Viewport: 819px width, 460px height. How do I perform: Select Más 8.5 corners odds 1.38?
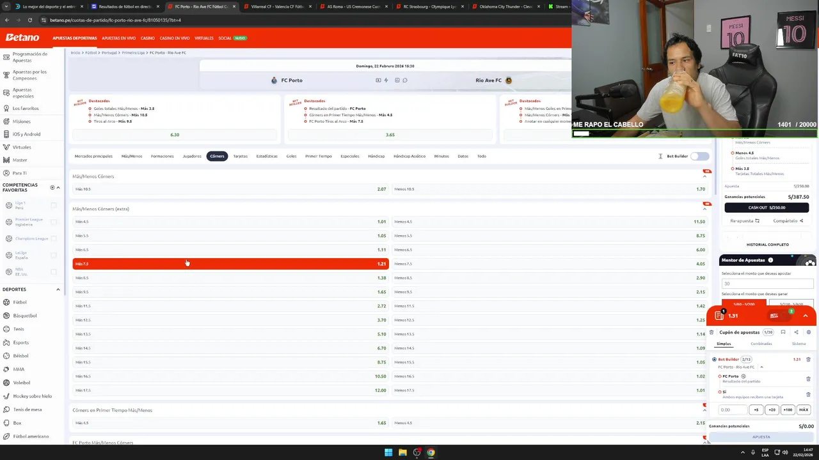point(230,278)
